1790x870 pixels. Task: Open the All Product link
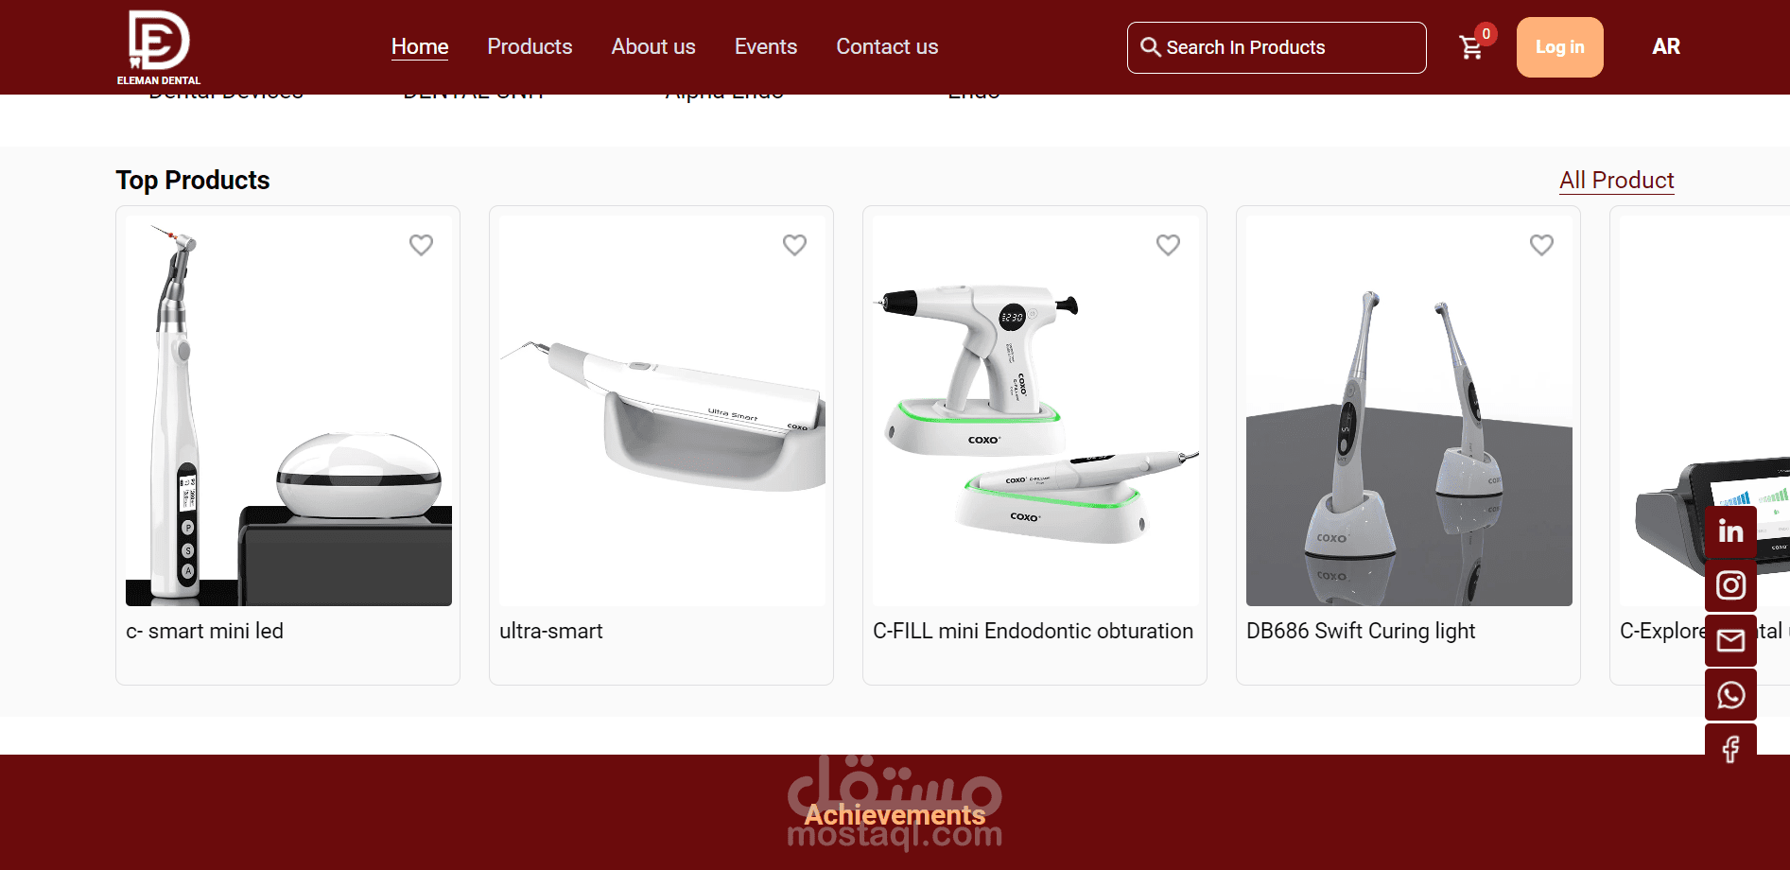pos(1616,181)
